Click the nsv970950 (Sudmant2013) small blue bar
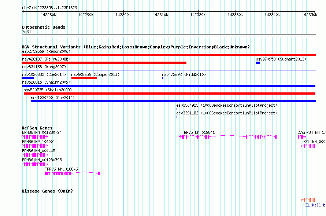 tap(258, 63)
